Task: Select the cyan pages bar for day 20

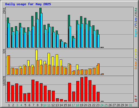Action: click(86, 36)
